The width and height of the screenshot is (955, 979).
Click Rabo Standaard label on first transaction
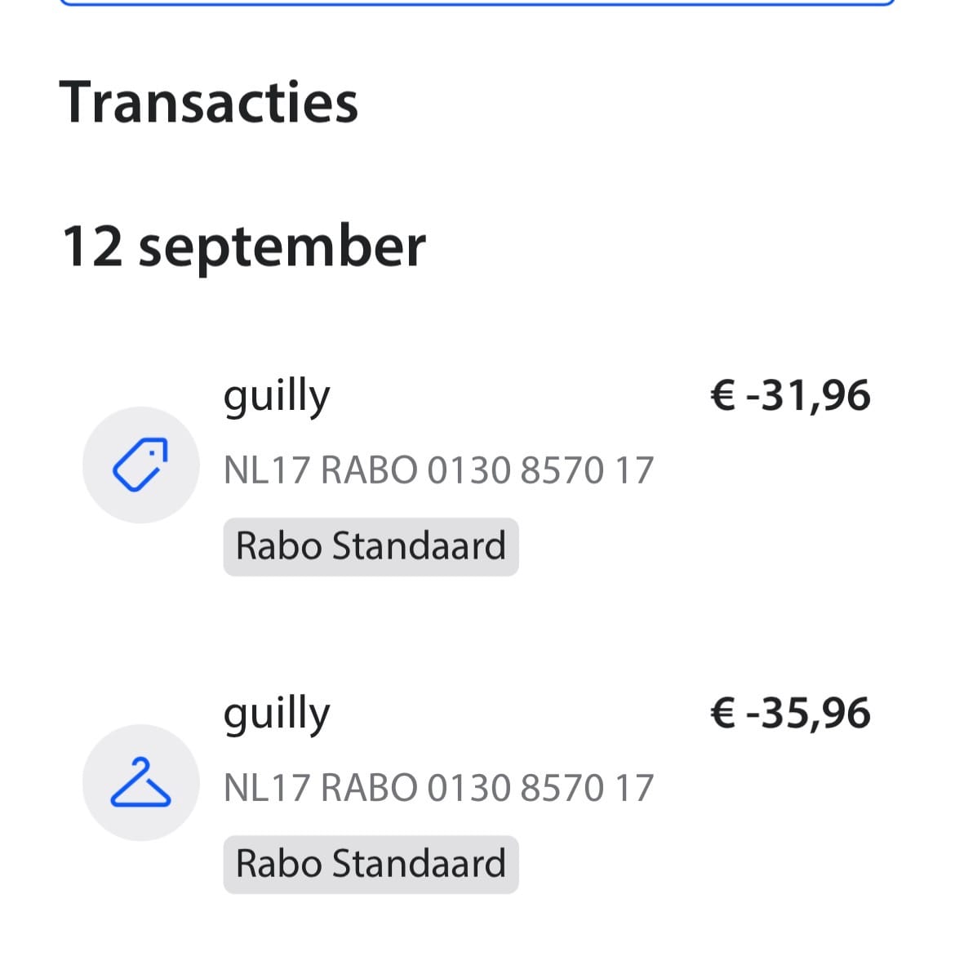[371, 547]
